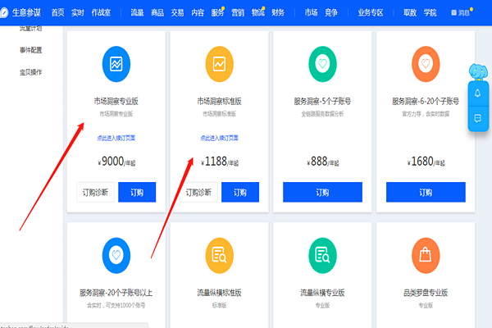Viewport: 492px width, 328px height.
Task: Switch to the 商品 section
Action: pos(157,12)
